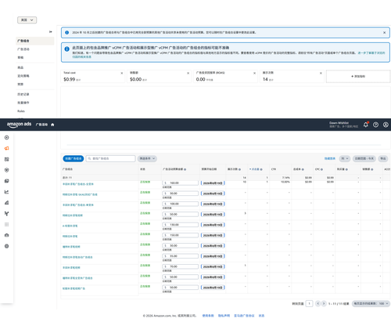Click the portfolio search field

point(110,158)
